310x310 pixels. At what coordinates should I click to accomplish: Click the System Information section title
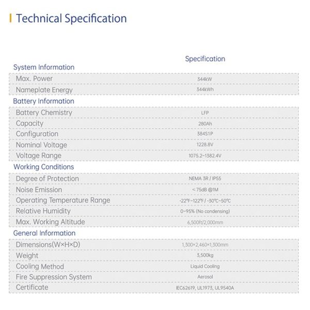pyautogui.click(x=44, y=67)
